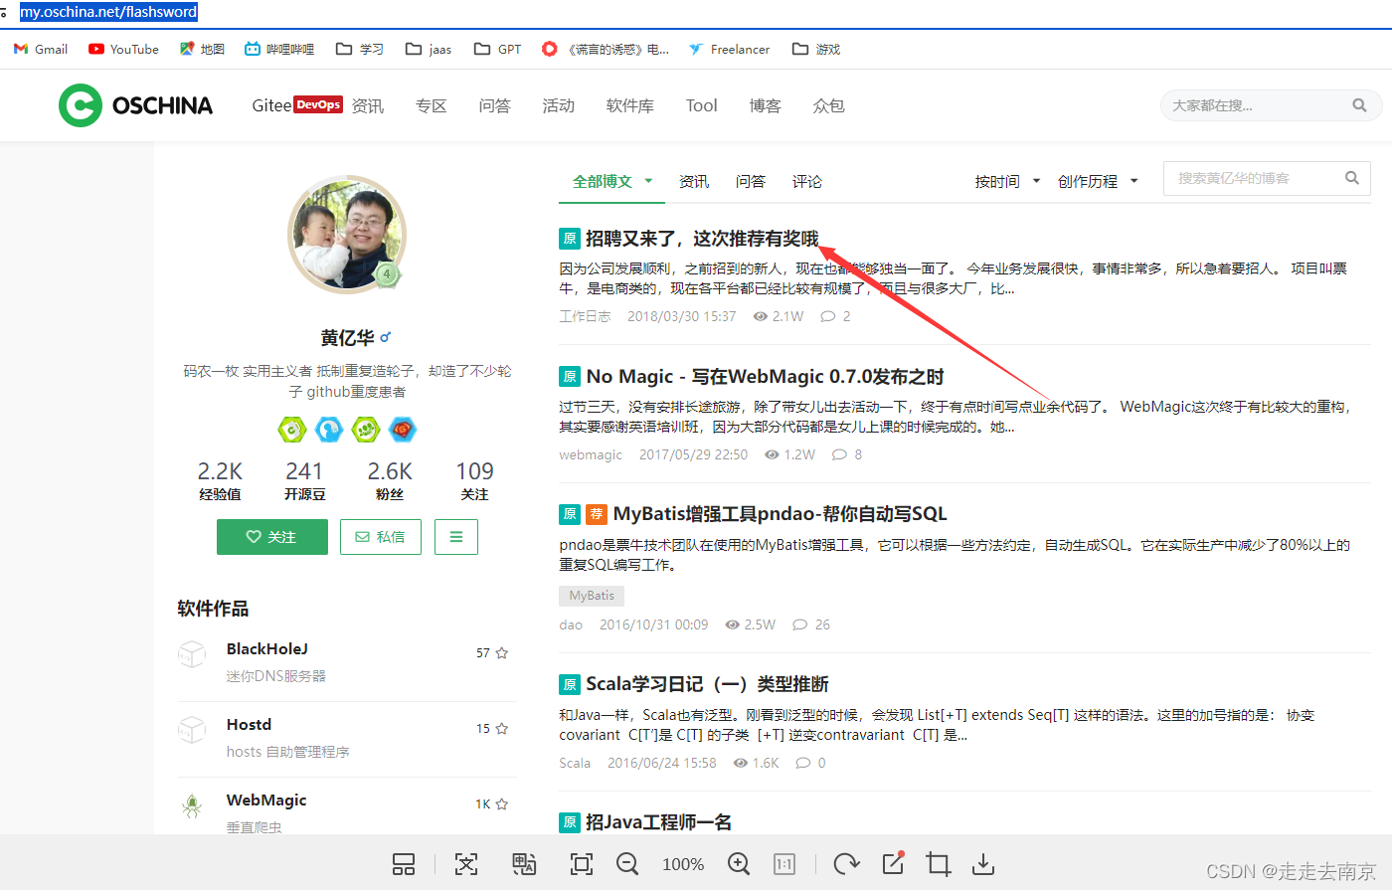Select the image translation icon

click(x=524, y=863)
